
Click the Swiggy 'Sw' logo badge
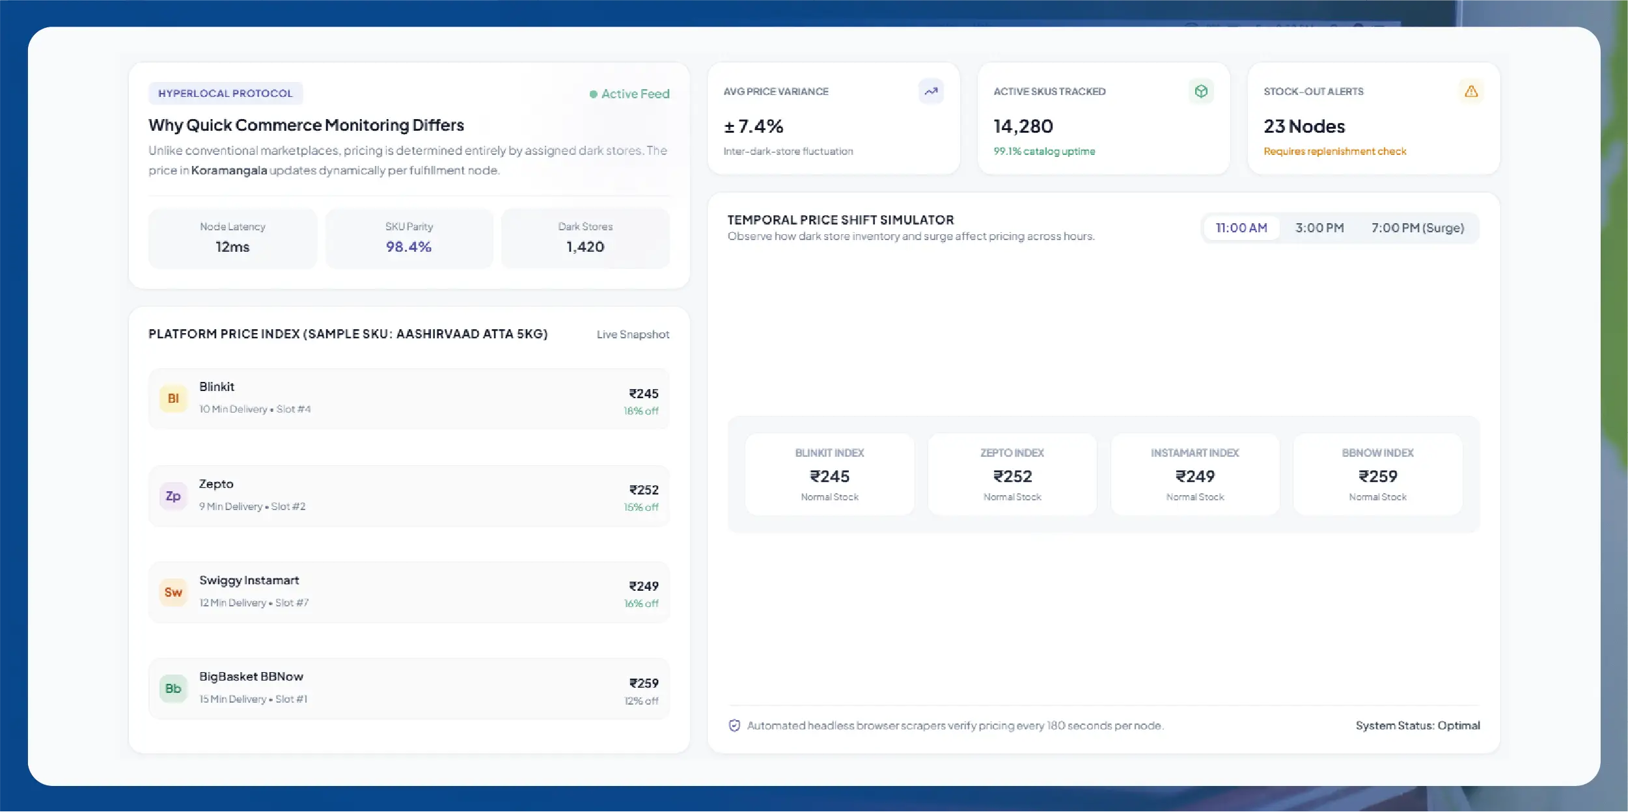pos(173,592)
